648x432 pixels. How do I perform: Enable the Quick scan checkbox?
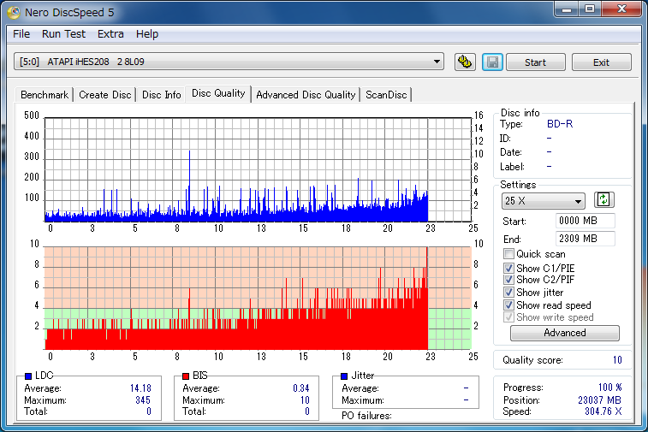click(x=508, y=253)
